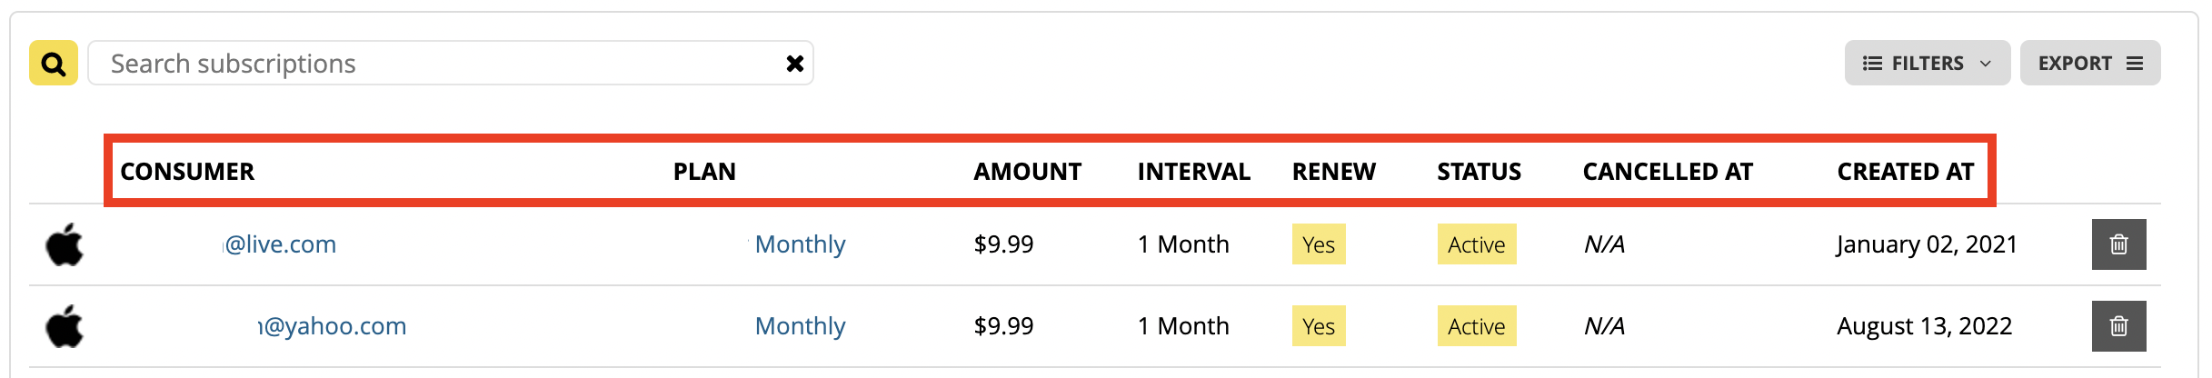This screenshot has width=2212, height=378.
Task: Click the Active status badge in first row
Action: click(1477, 244)
